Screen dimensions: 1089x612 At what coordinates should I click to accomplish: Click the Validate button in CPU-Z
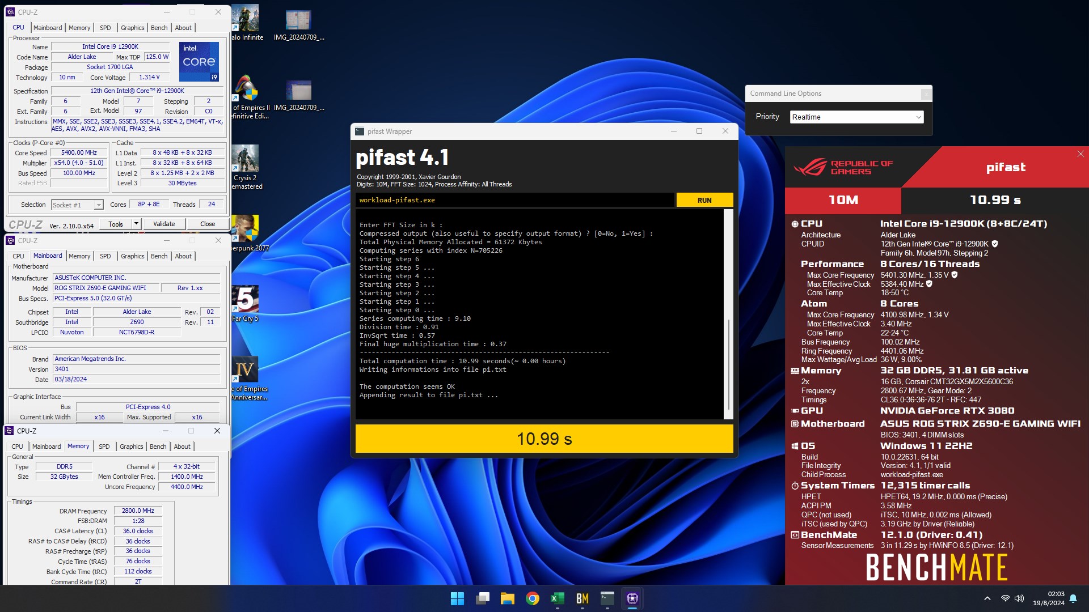164,224
